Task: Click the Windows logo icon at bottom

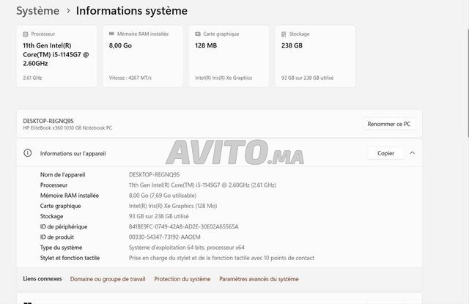Action: (28, 303)
